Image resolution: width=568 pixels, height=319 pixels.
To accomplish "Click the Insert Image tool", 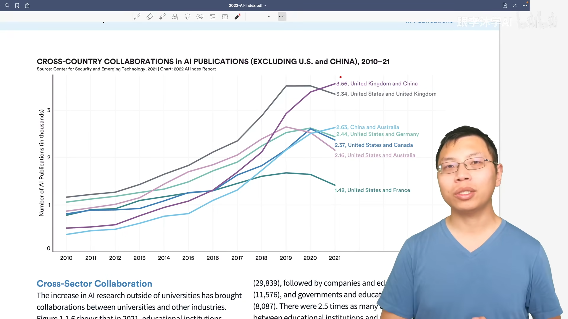I will (x=212, y=17).
